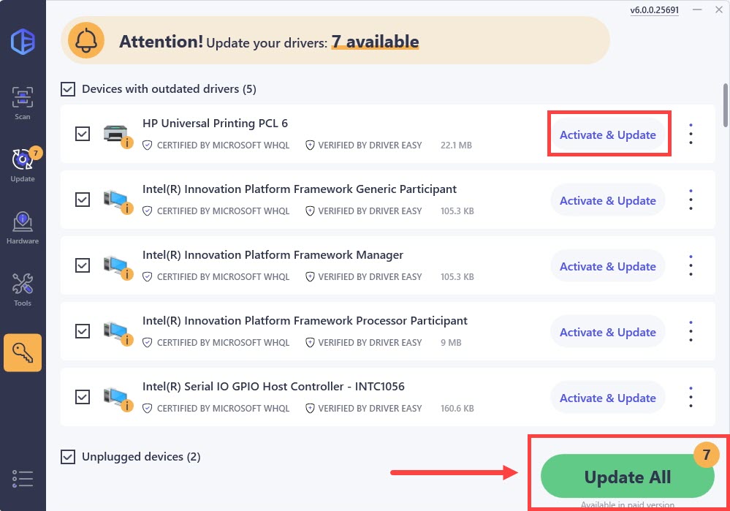Click the green Update All button
730x511 pixels.
coord(627,477)
